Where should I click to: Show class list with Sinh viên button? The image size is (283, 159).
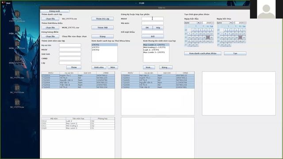coord(99,68)
